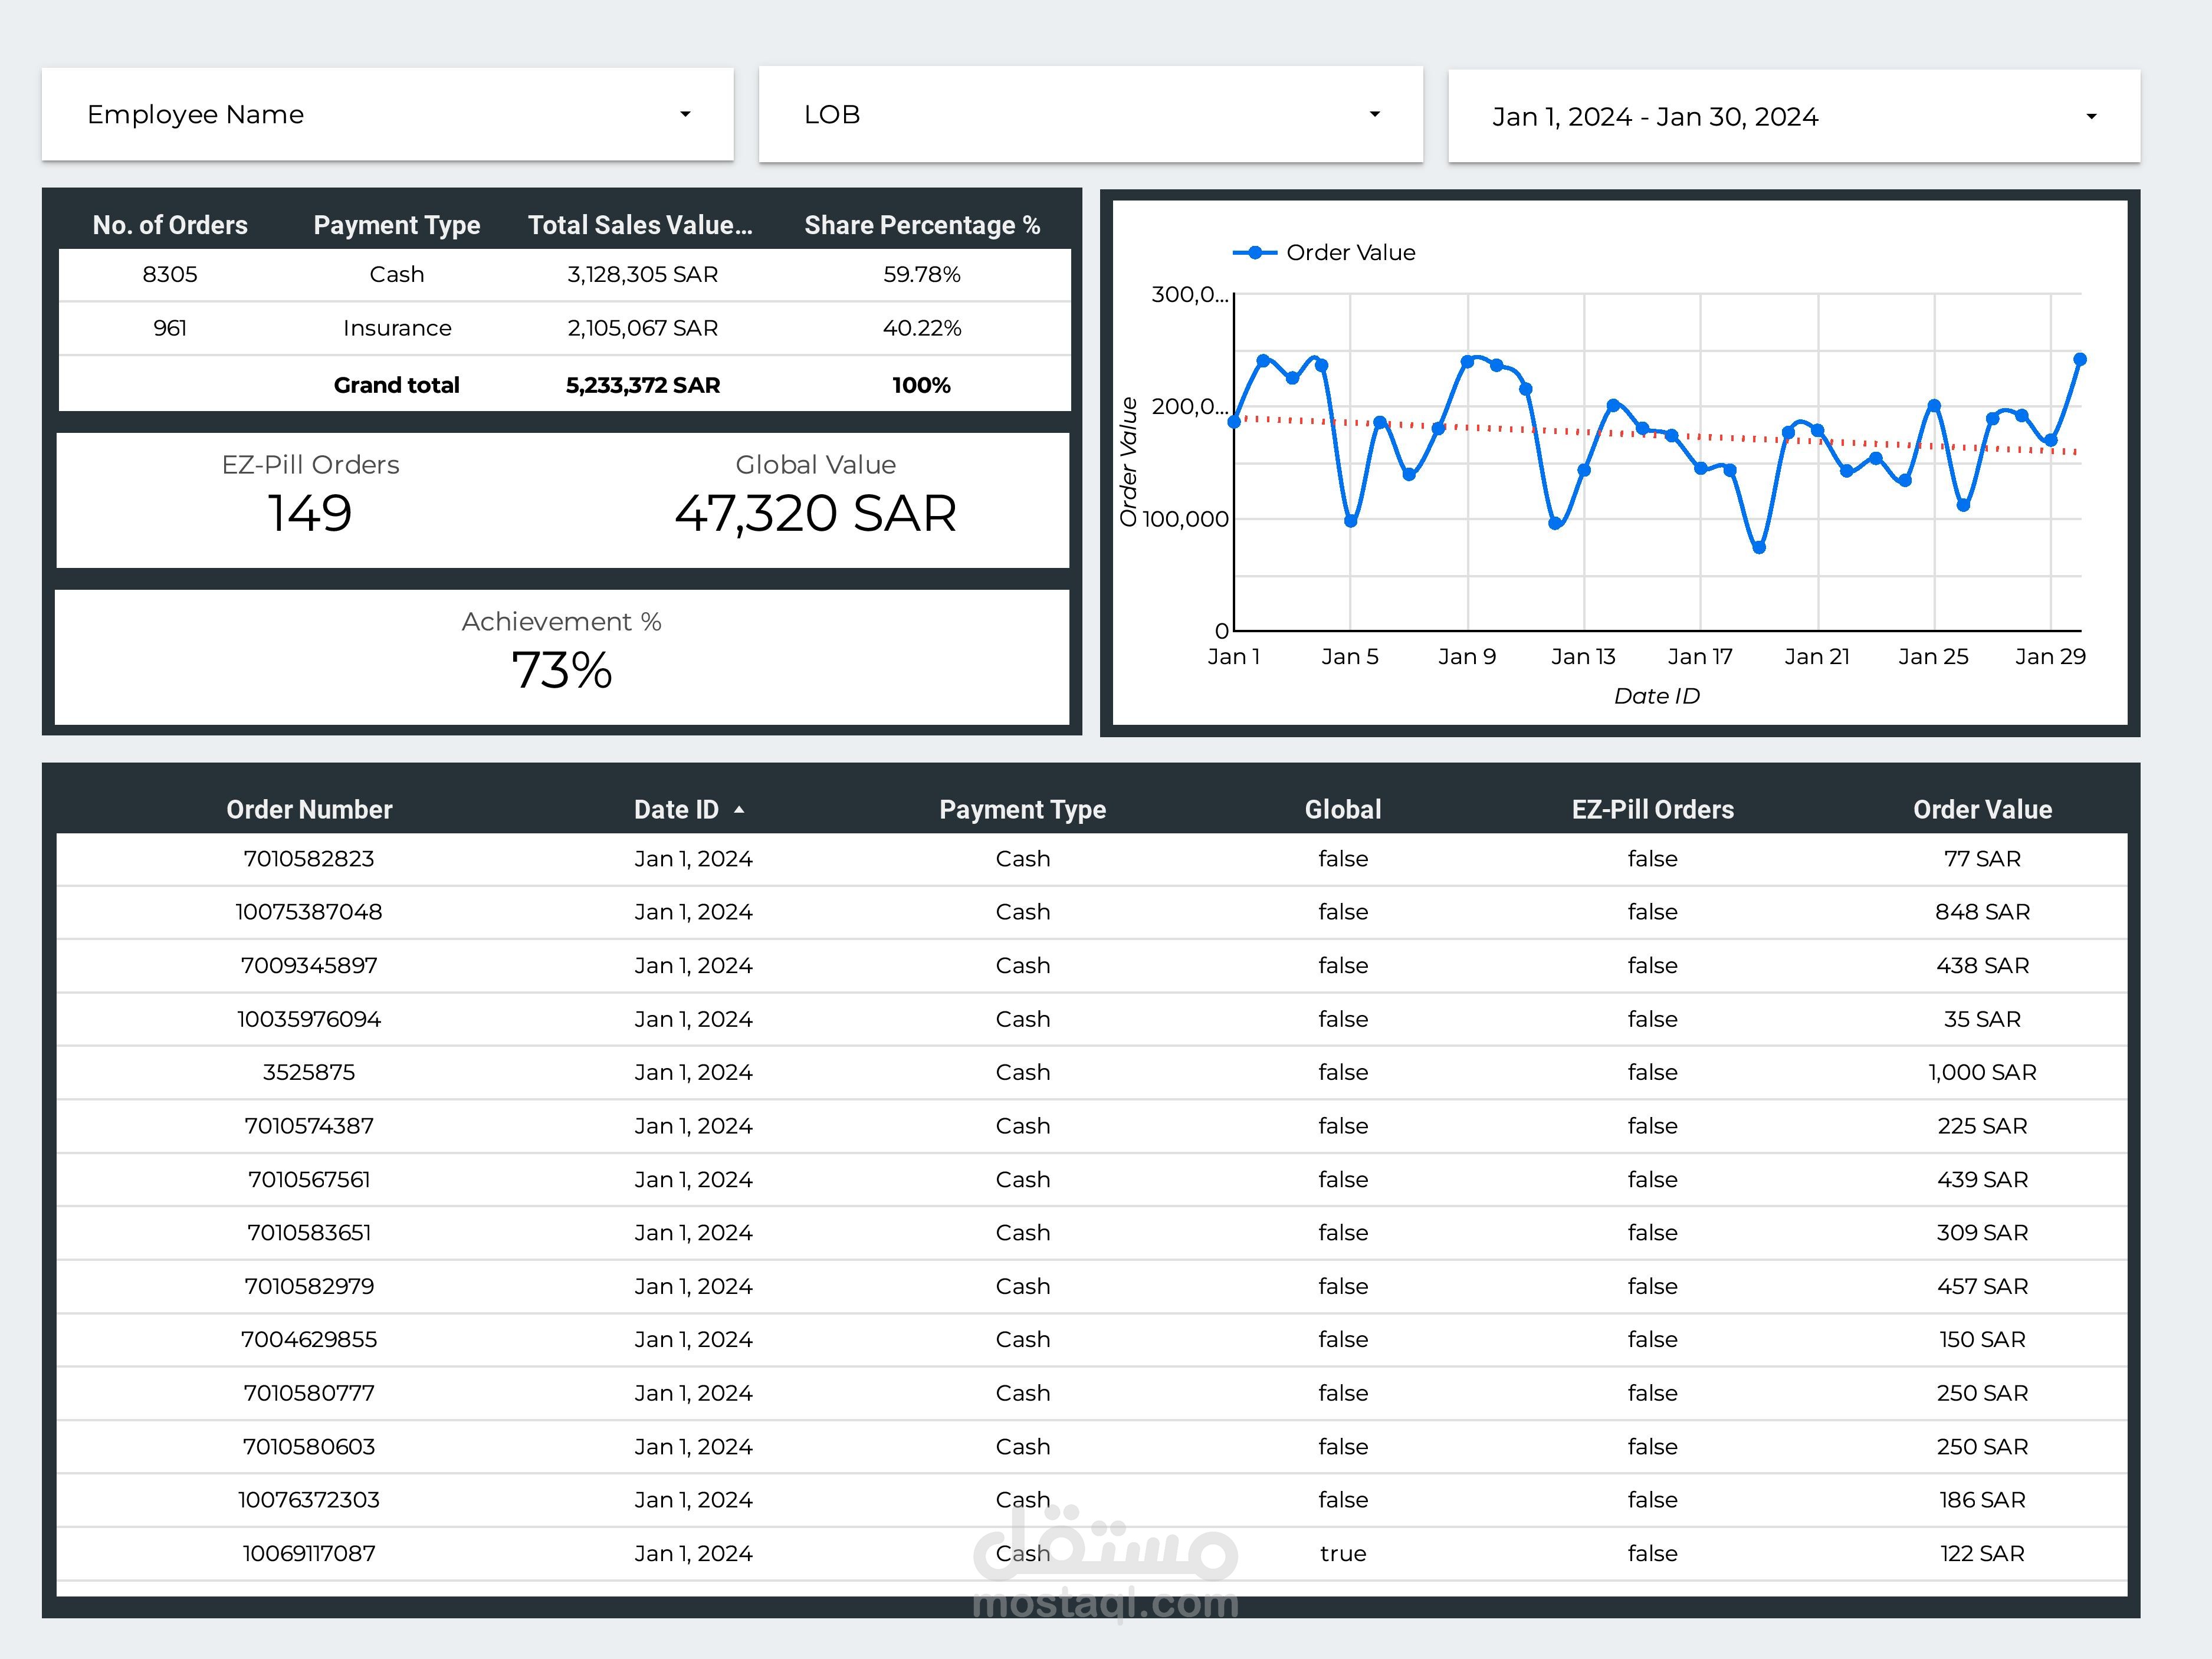
Task: Open the Jan 1 - Jan 30 date range picker
Action: (x=1793, y=116)
